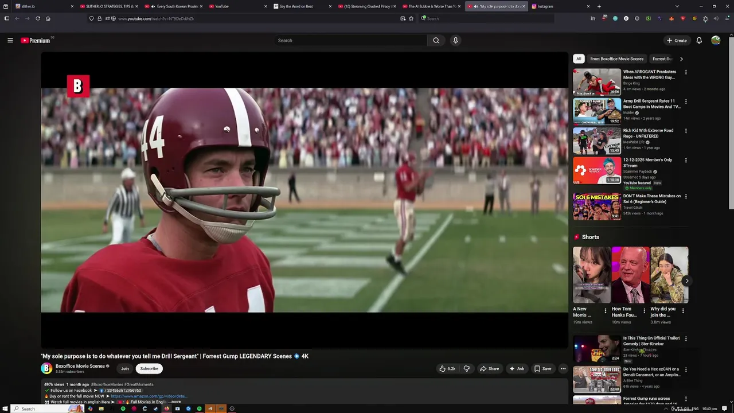Open the '12-12-2025 Member's Only STream' title
Viewport: 734px width, 413px height.
[x=647, y=162]
